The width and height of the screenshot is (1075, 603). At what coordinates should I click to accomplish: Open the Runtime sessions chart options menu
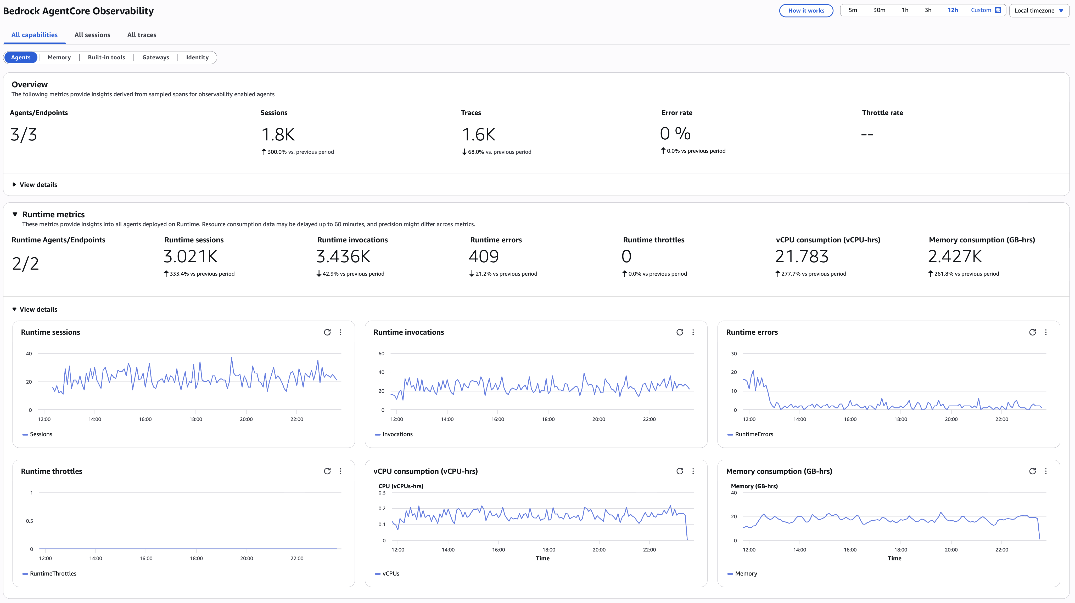pyautogui.click(x=341, y=332)
